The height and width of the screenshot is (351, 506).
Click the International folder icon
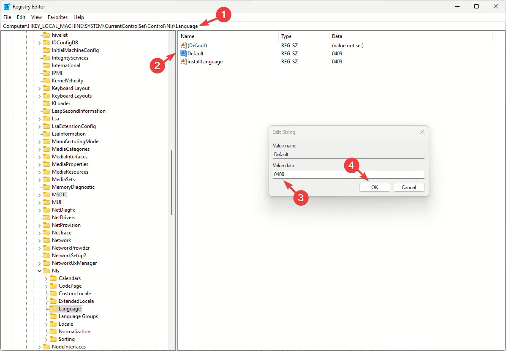click(46, 65)
